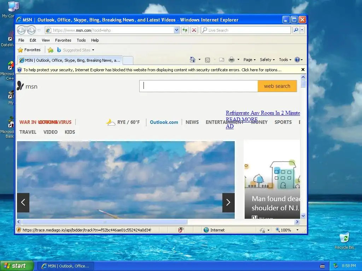Click the Stop loading X icon

pos(194,30)
